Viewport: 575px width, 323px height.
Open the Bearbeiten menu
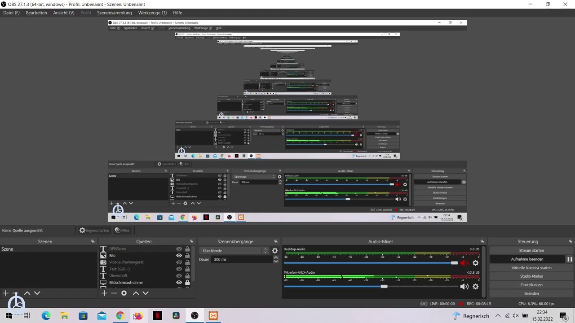pos(36,13)
